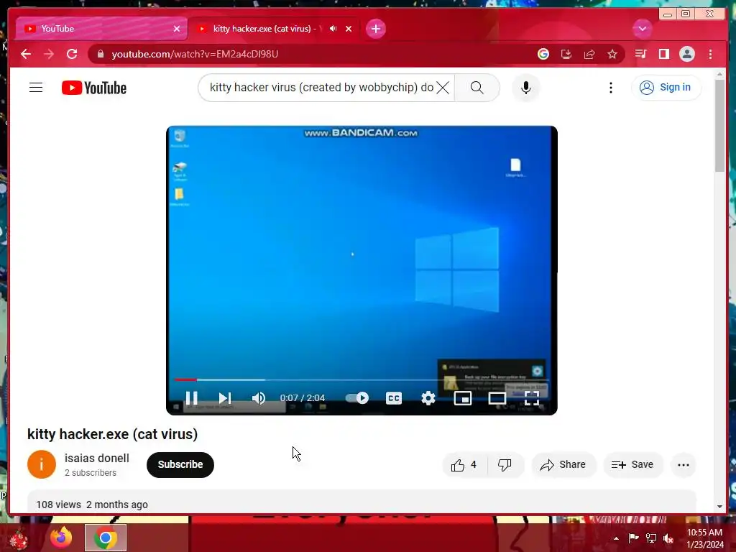Open the clock showing 10:55 AM
Image resolution: width=736 pixels, height=552 pixels.
pos(704,538)
